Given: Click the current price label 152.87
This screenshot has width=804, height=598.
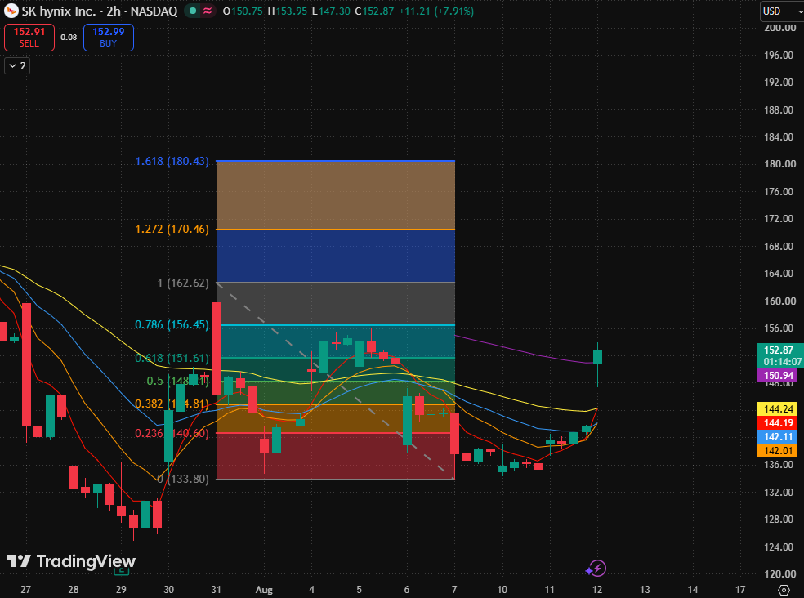Looking at the screenshot, I should point(780,350).
